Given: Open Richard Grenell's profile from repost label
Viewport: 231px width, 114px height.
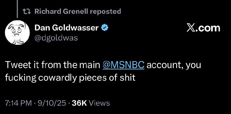Looking at the screenshot, I should [62, 11].
